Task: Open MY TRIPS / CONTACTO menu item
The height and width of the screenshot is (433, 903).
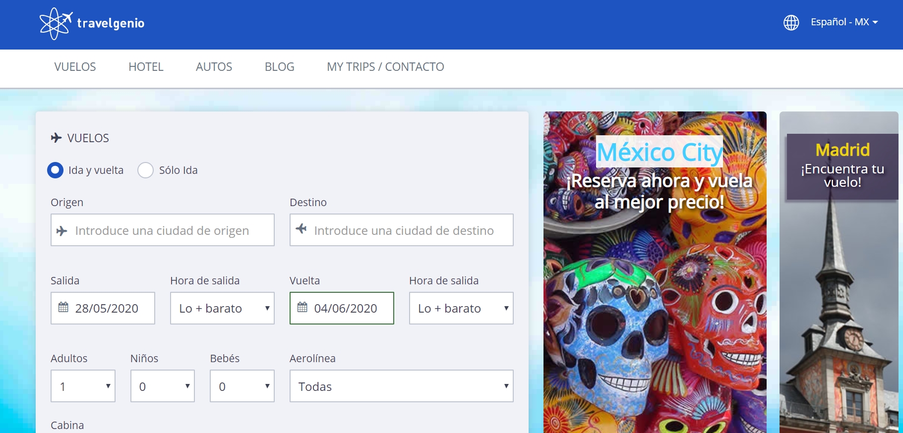Action: [385, 67]
